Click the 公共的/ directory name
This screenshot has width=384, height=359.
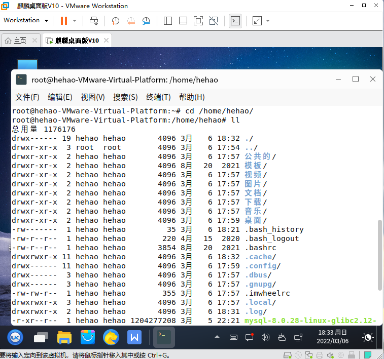pyautogui.click(x=260, y=156)
